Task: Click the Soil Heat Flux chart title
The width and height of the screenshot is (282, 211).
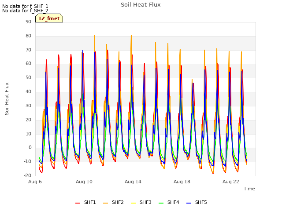Action: 141,5
